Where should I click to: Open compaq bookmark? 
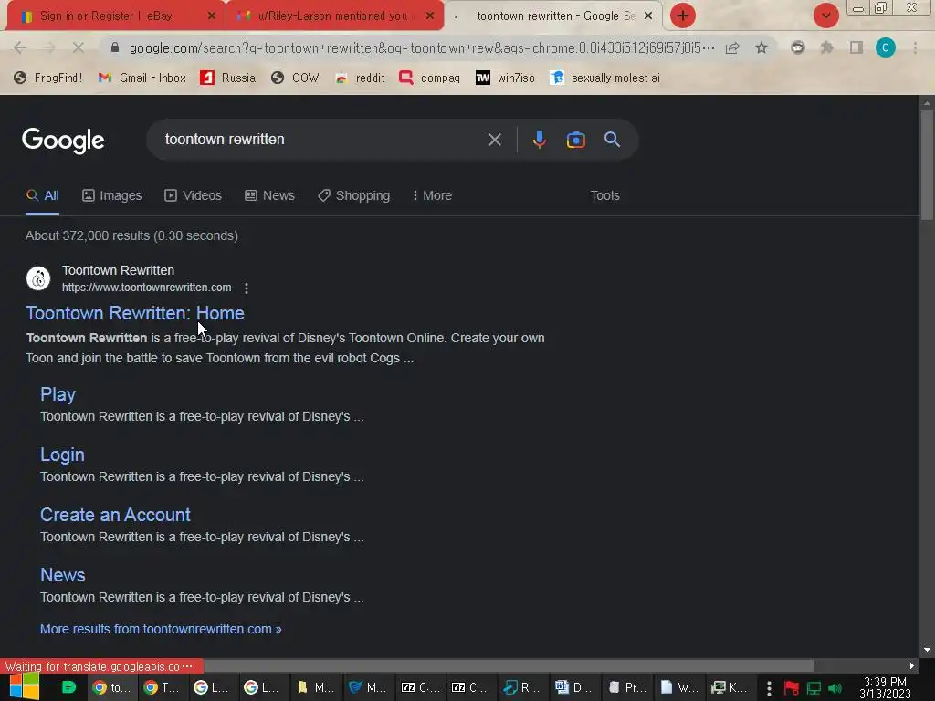point(430,78)
